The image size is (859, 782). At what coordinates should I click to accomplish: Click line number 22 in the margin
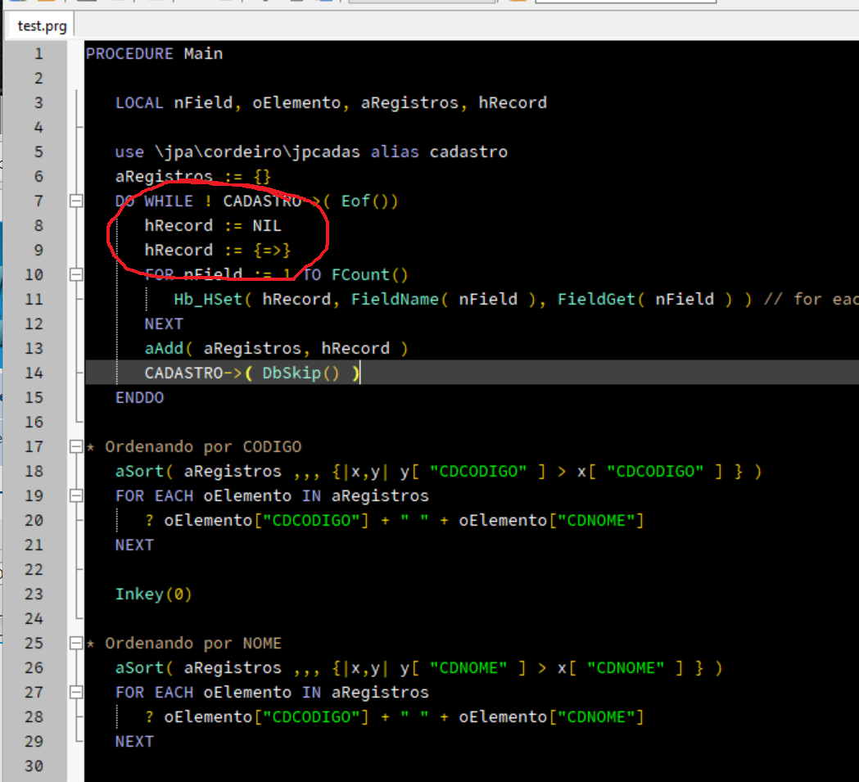click(34, 569)
